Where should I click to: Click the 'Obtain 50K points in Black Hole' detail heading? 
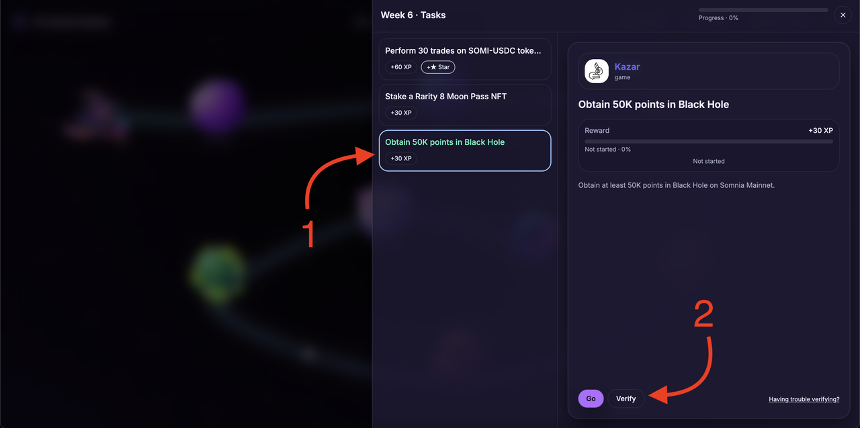click(653, 105)
